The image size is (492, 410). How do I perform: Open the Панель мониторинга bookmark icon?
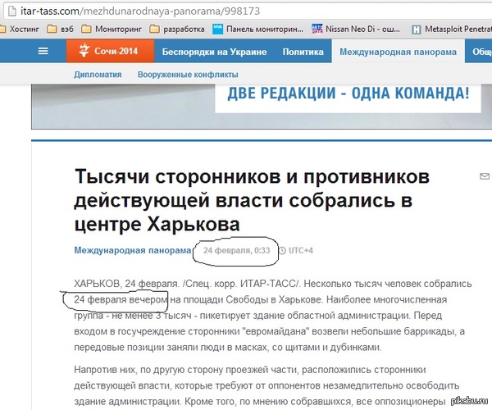(218, 28)
